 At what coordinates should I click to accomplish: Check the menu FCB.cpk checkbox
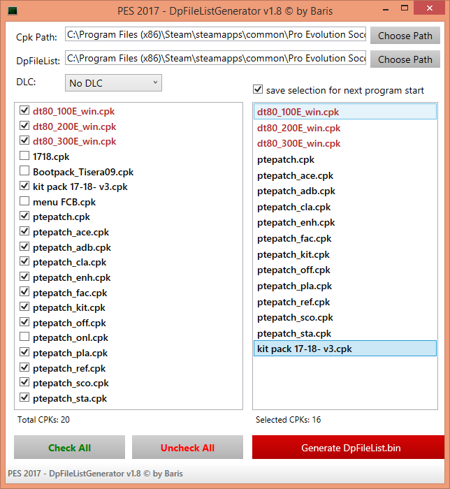(x=24, y=201)
